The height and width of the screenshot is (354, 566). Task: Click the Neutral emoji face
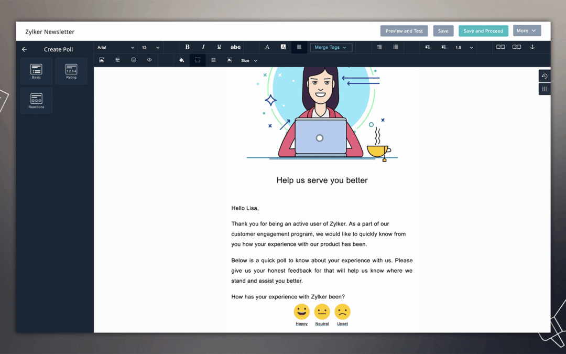(x=322, y=312)
